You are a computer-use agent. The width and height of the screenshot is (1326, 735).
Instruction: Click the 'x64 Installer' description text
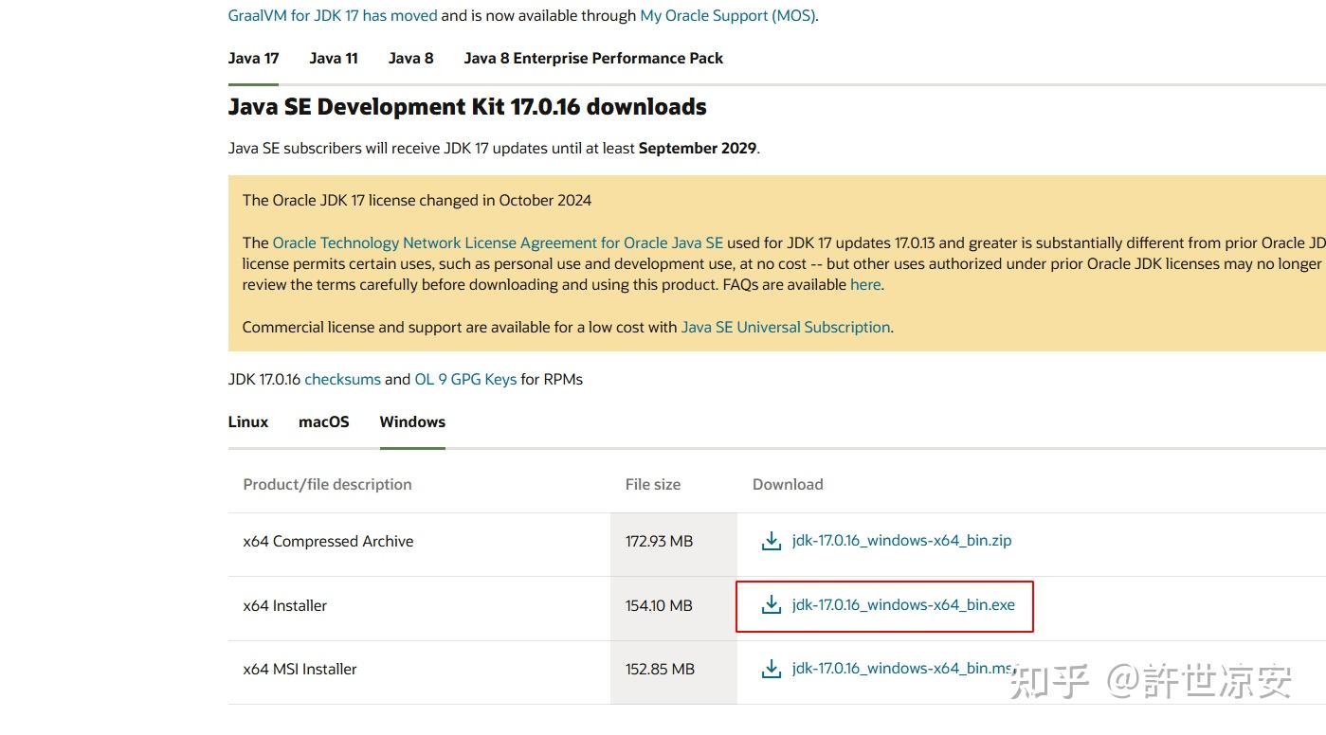(285, 605)
